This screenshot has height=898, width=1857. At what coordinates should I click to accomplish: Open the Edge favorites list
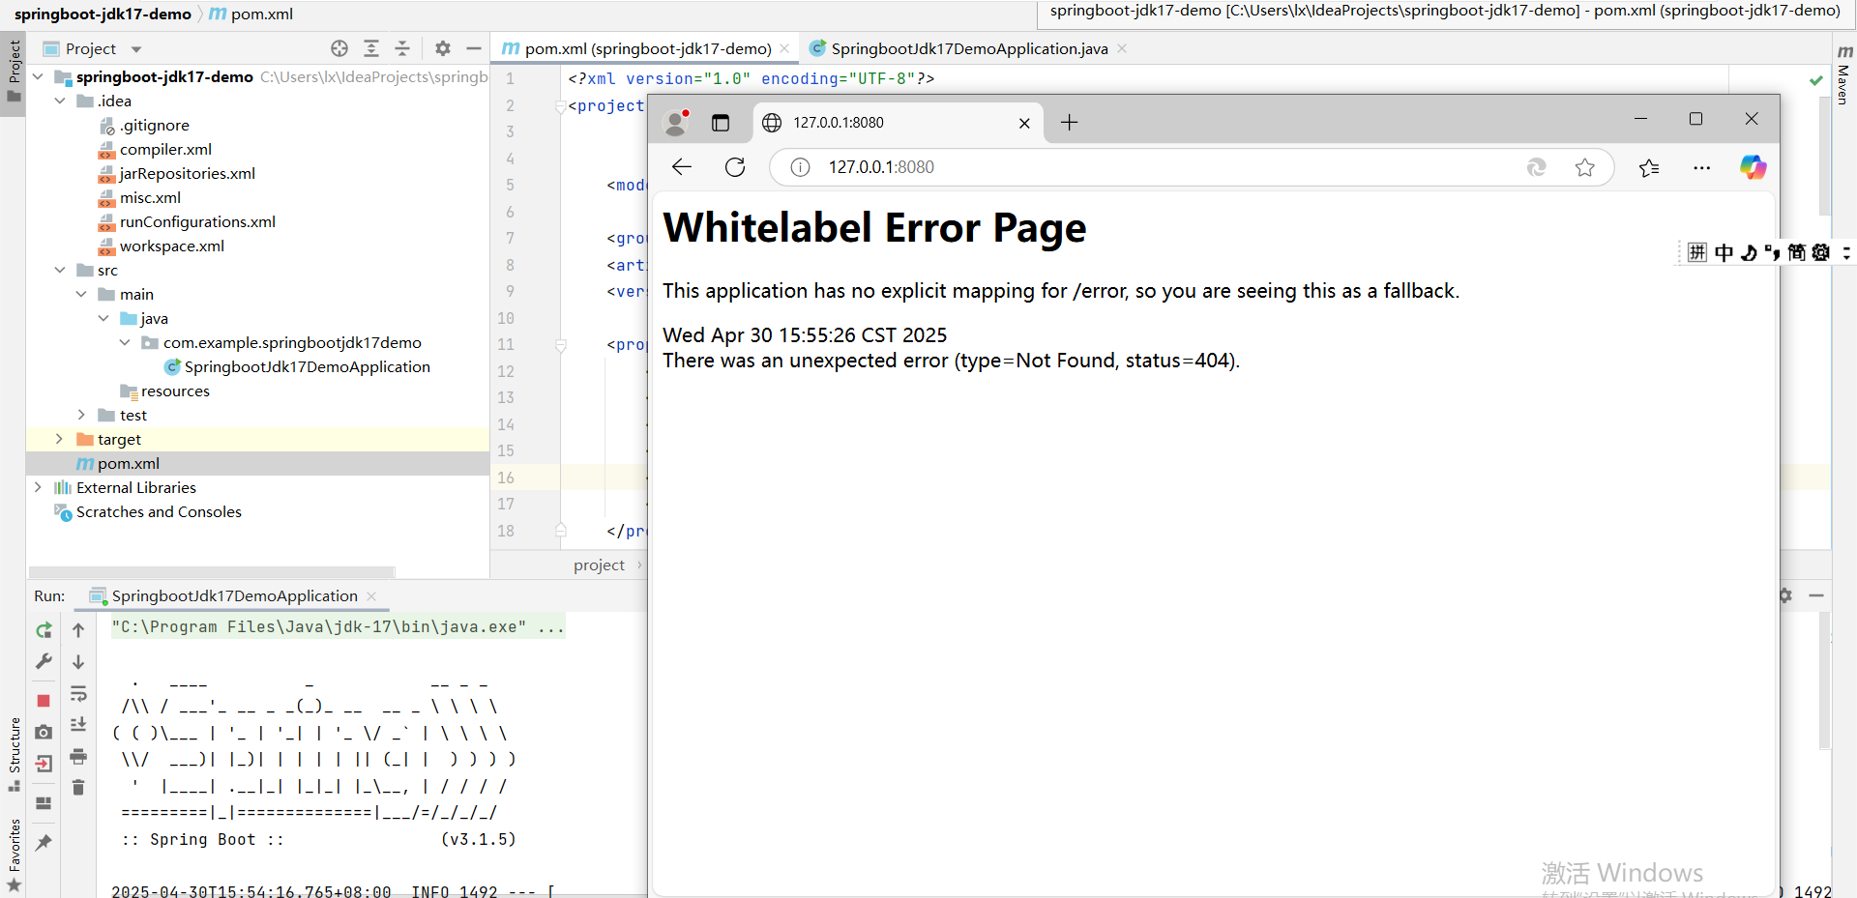pyautogui.click(x=1649, y=167)
